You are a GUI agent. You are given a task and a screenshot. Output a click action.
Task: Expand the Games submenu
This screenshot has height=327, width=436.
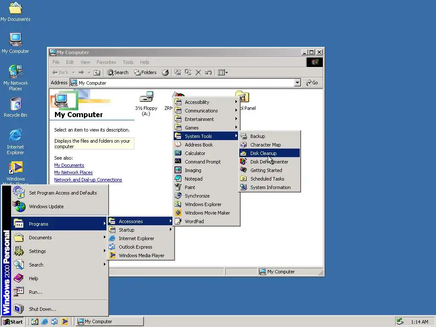click(206, 128)
